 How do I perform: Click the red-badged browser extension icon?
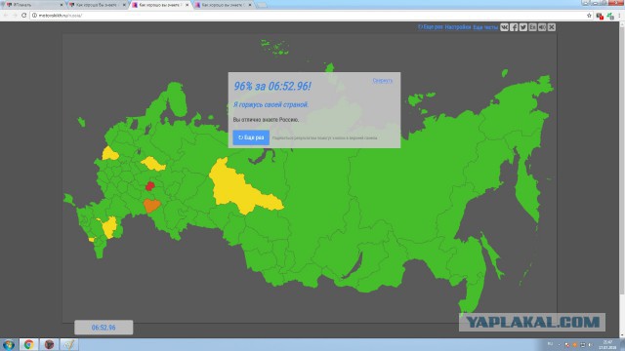coord(600,16)
